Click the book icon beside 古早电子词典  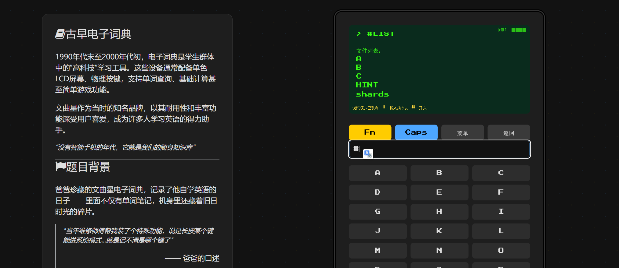click(60, 34)
